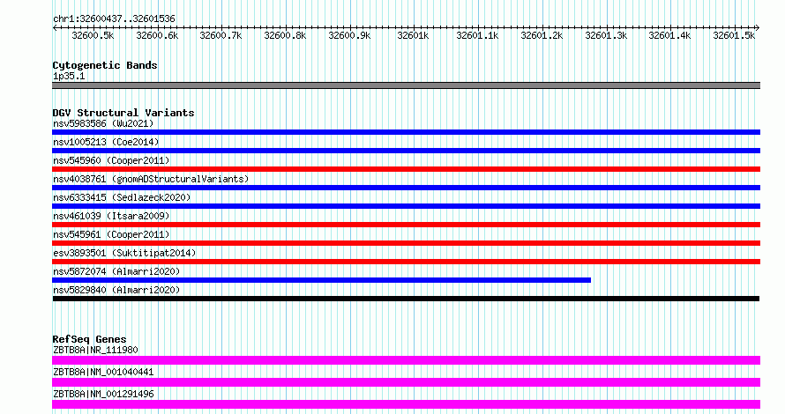
Task: Click the 32600.8k ruler tick label
Action: [x=285, y=35]
